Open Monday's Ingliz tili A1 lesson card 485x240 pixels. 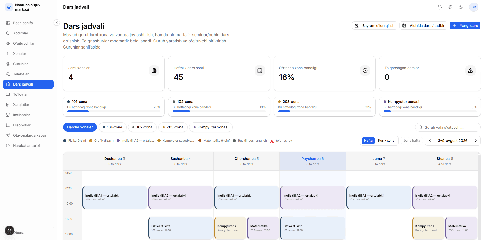[115, 197]
